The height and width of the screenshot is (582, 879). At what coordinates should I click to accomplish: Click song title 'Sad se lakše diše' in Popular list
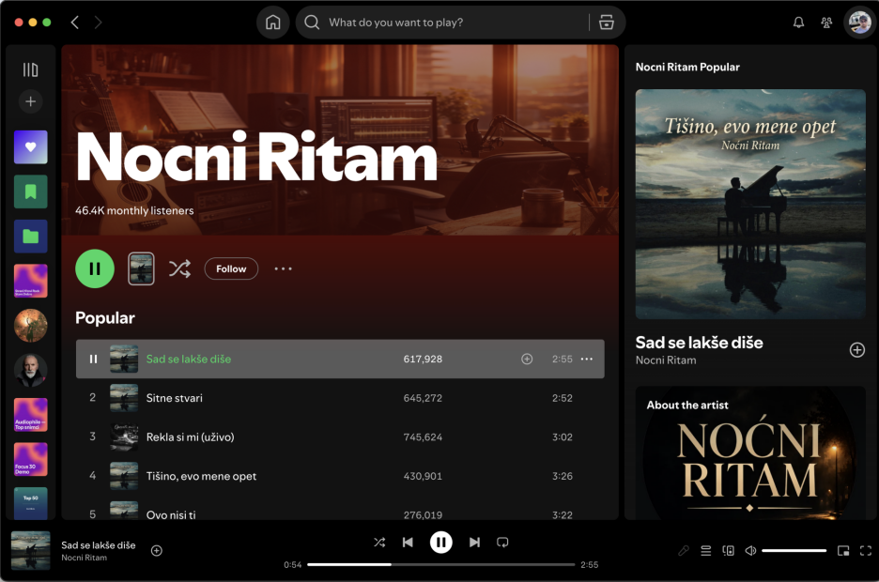(189, 360)
